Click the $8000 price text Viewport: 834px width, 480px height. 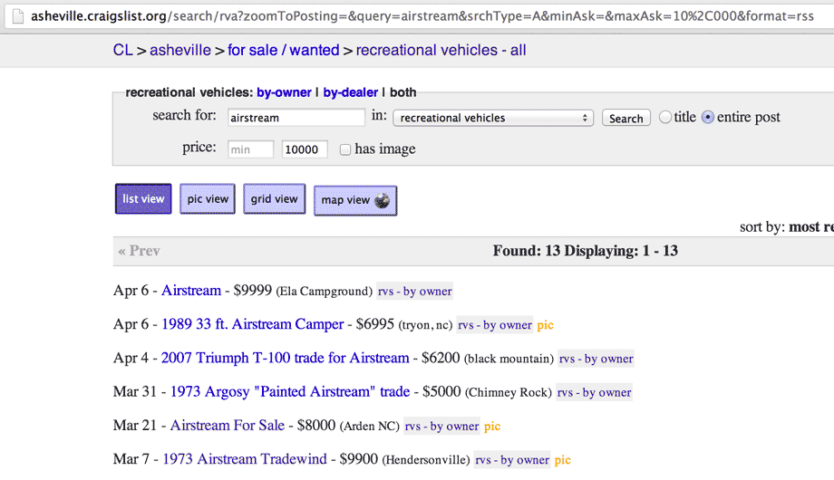tap(316, 426)
